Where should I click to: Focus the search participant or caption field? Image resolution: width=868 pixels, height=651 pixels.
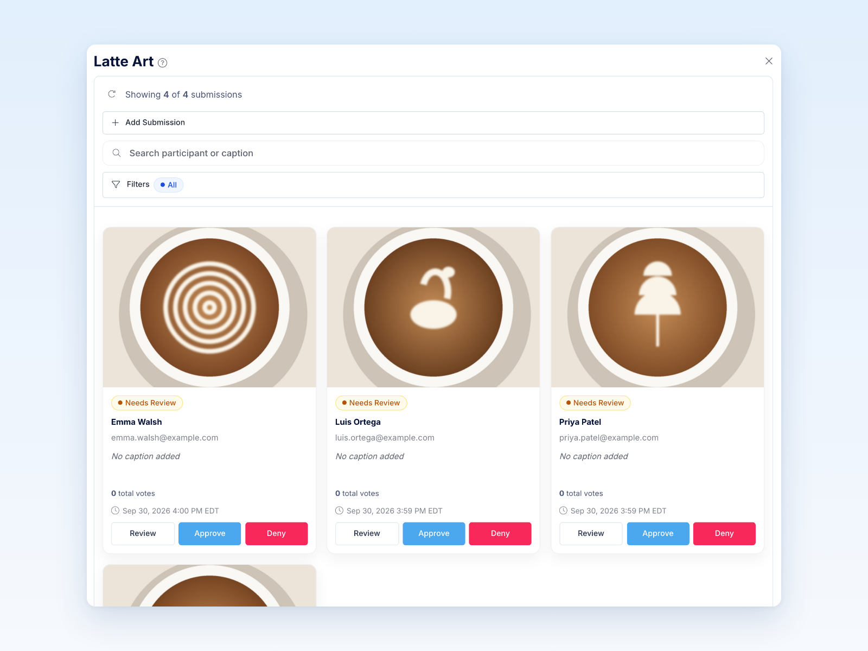[433, 153]
